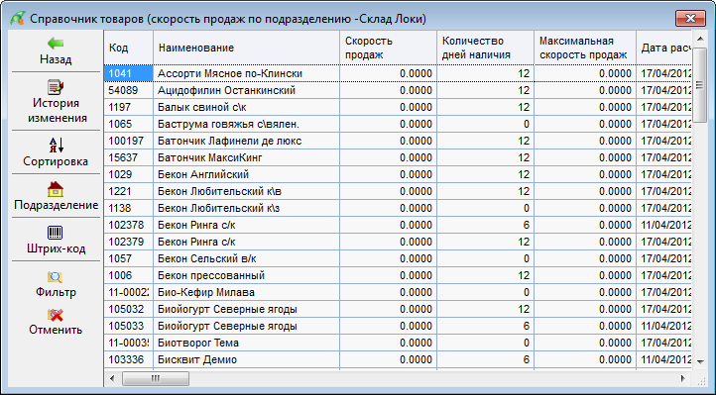Click the Фильтр magnifier icon
The height and width of the screenshot is (395, 716).
[x=56, y=277]
